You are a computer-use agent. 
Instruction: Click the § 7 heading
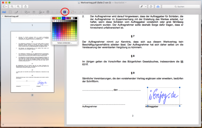[x=133, y=36]
